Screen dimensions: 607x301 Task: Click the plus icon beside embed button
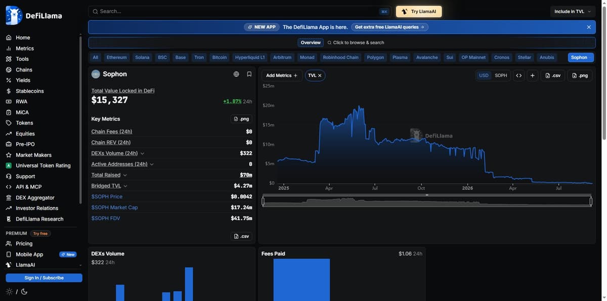(x=532, y=75)
